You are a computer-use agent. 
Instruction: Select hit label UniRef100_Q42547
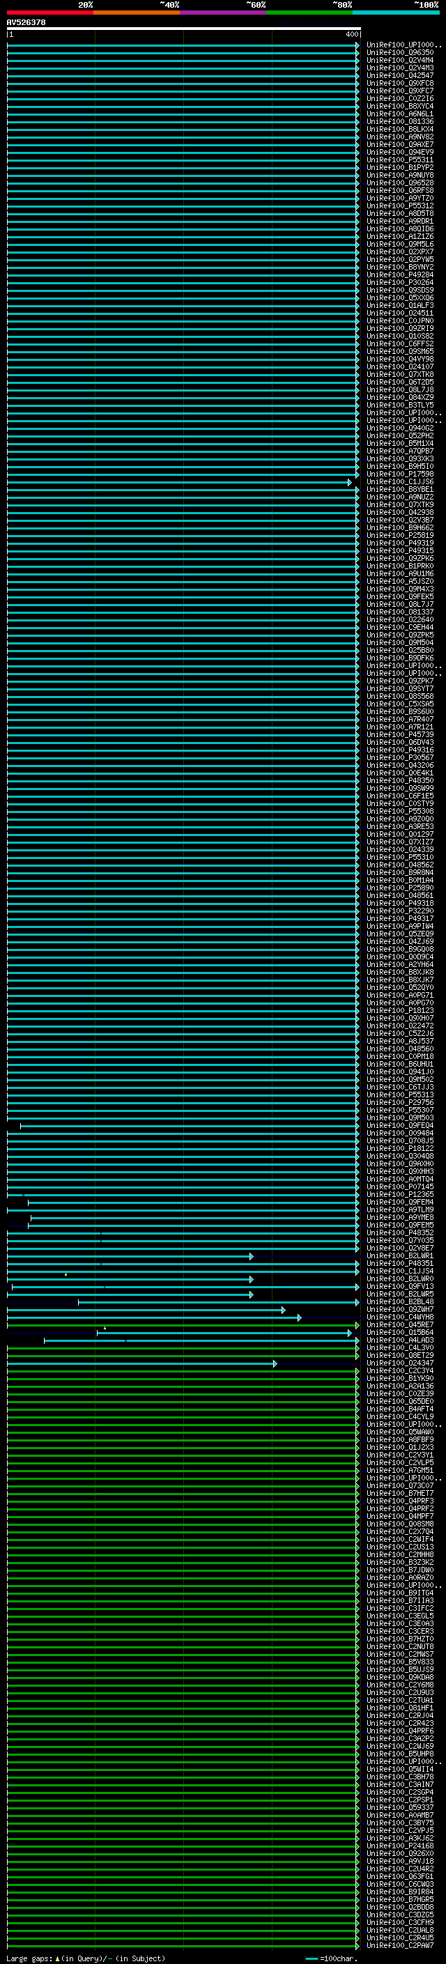click(x=400, y=75)
